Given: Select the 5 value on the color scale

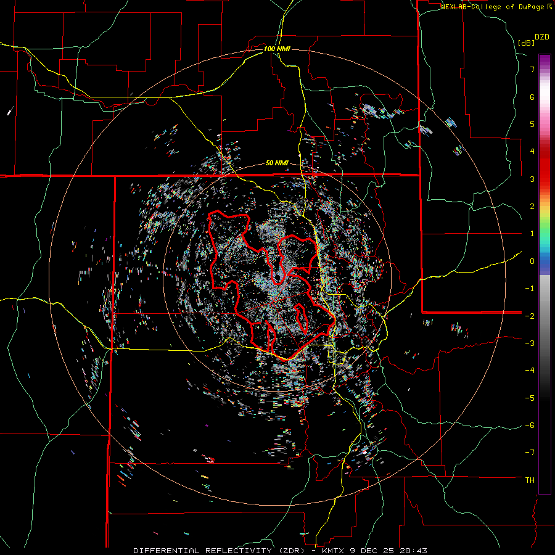Looking at the screenshot, I should 532,124.
